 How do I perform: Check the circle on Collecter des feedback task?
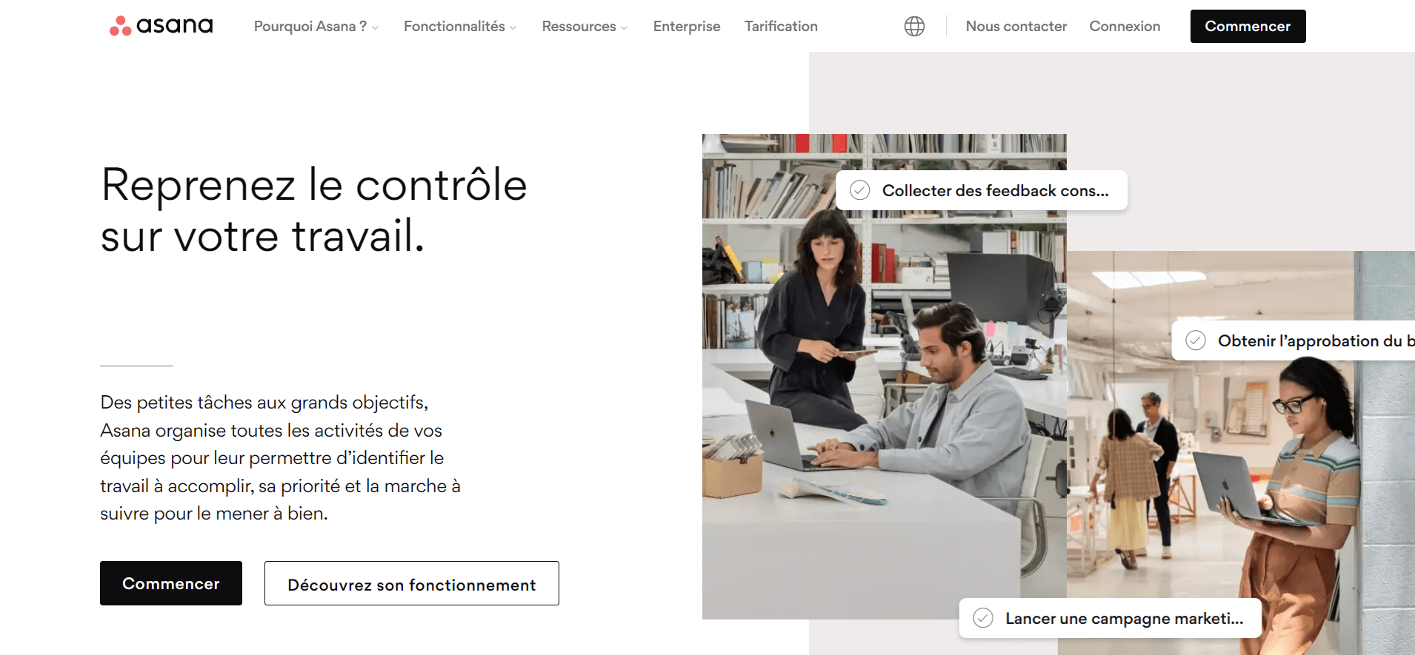point(859,190)
